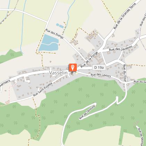Image resolution: width=146 pixels, height=146 pixels.
Task: Click the Rue des Étangs street label
Action: [55, 34]
